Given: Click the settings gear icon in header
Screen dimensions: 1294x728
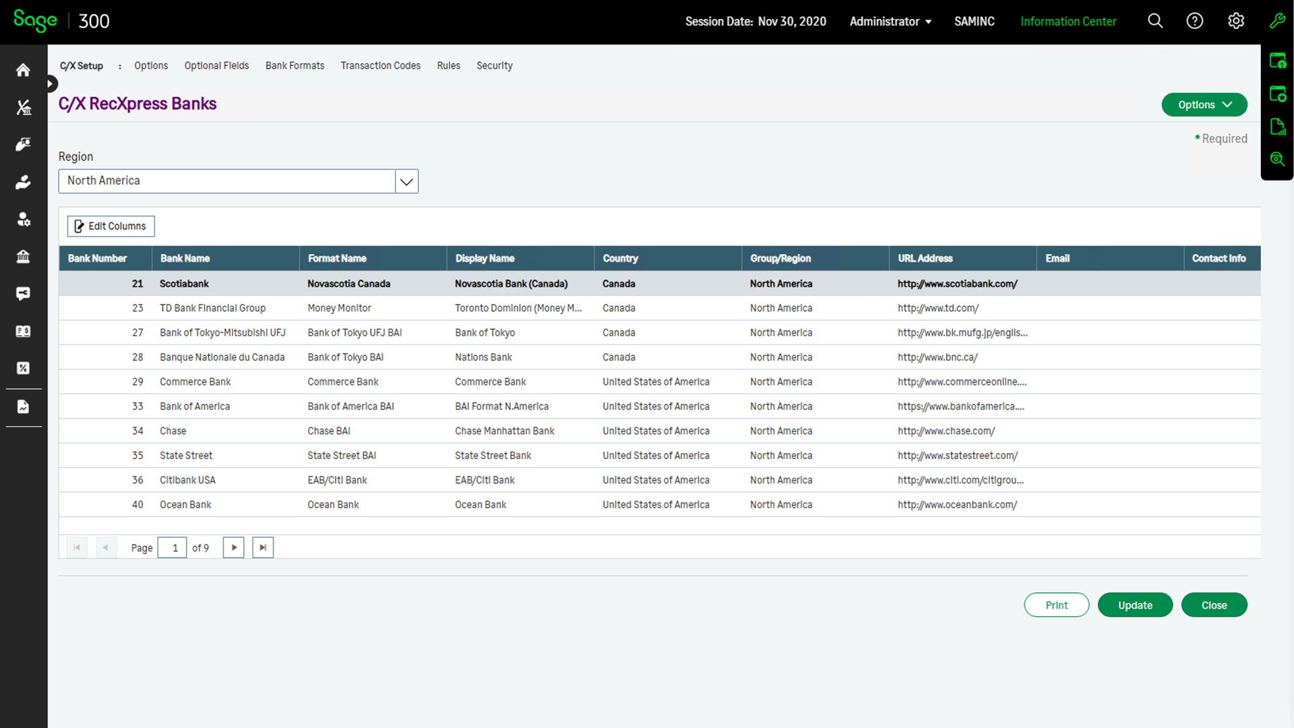Looking at the screenshot, I should (1235, 21).
